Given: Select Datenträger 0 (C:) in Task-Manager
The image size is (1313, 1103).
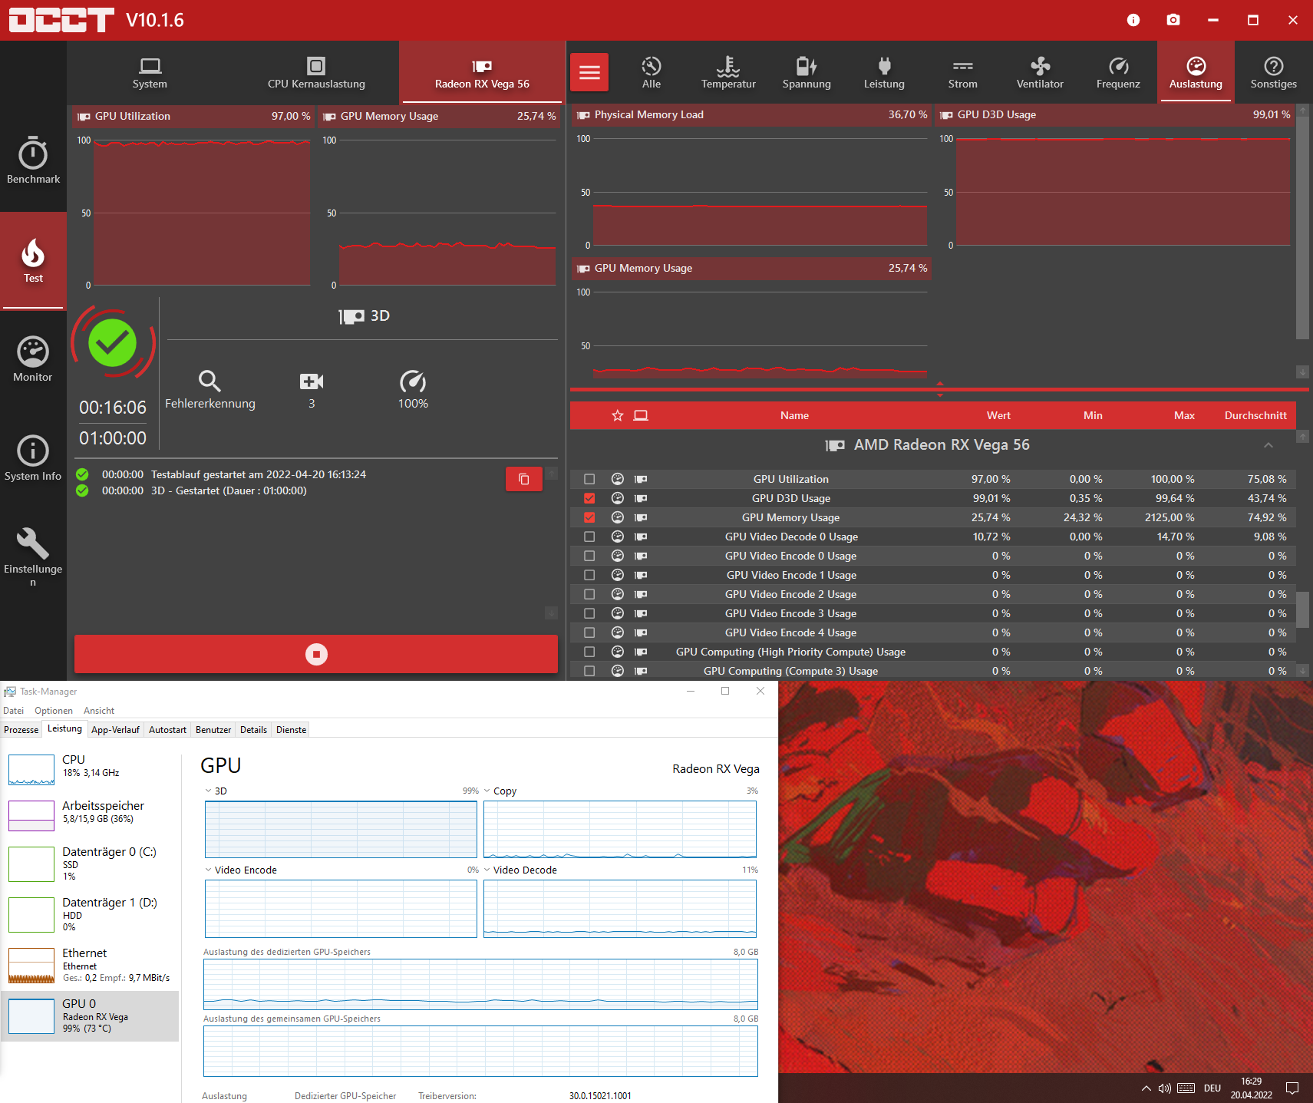Looking at the screenshot, I should coord(91,864).
